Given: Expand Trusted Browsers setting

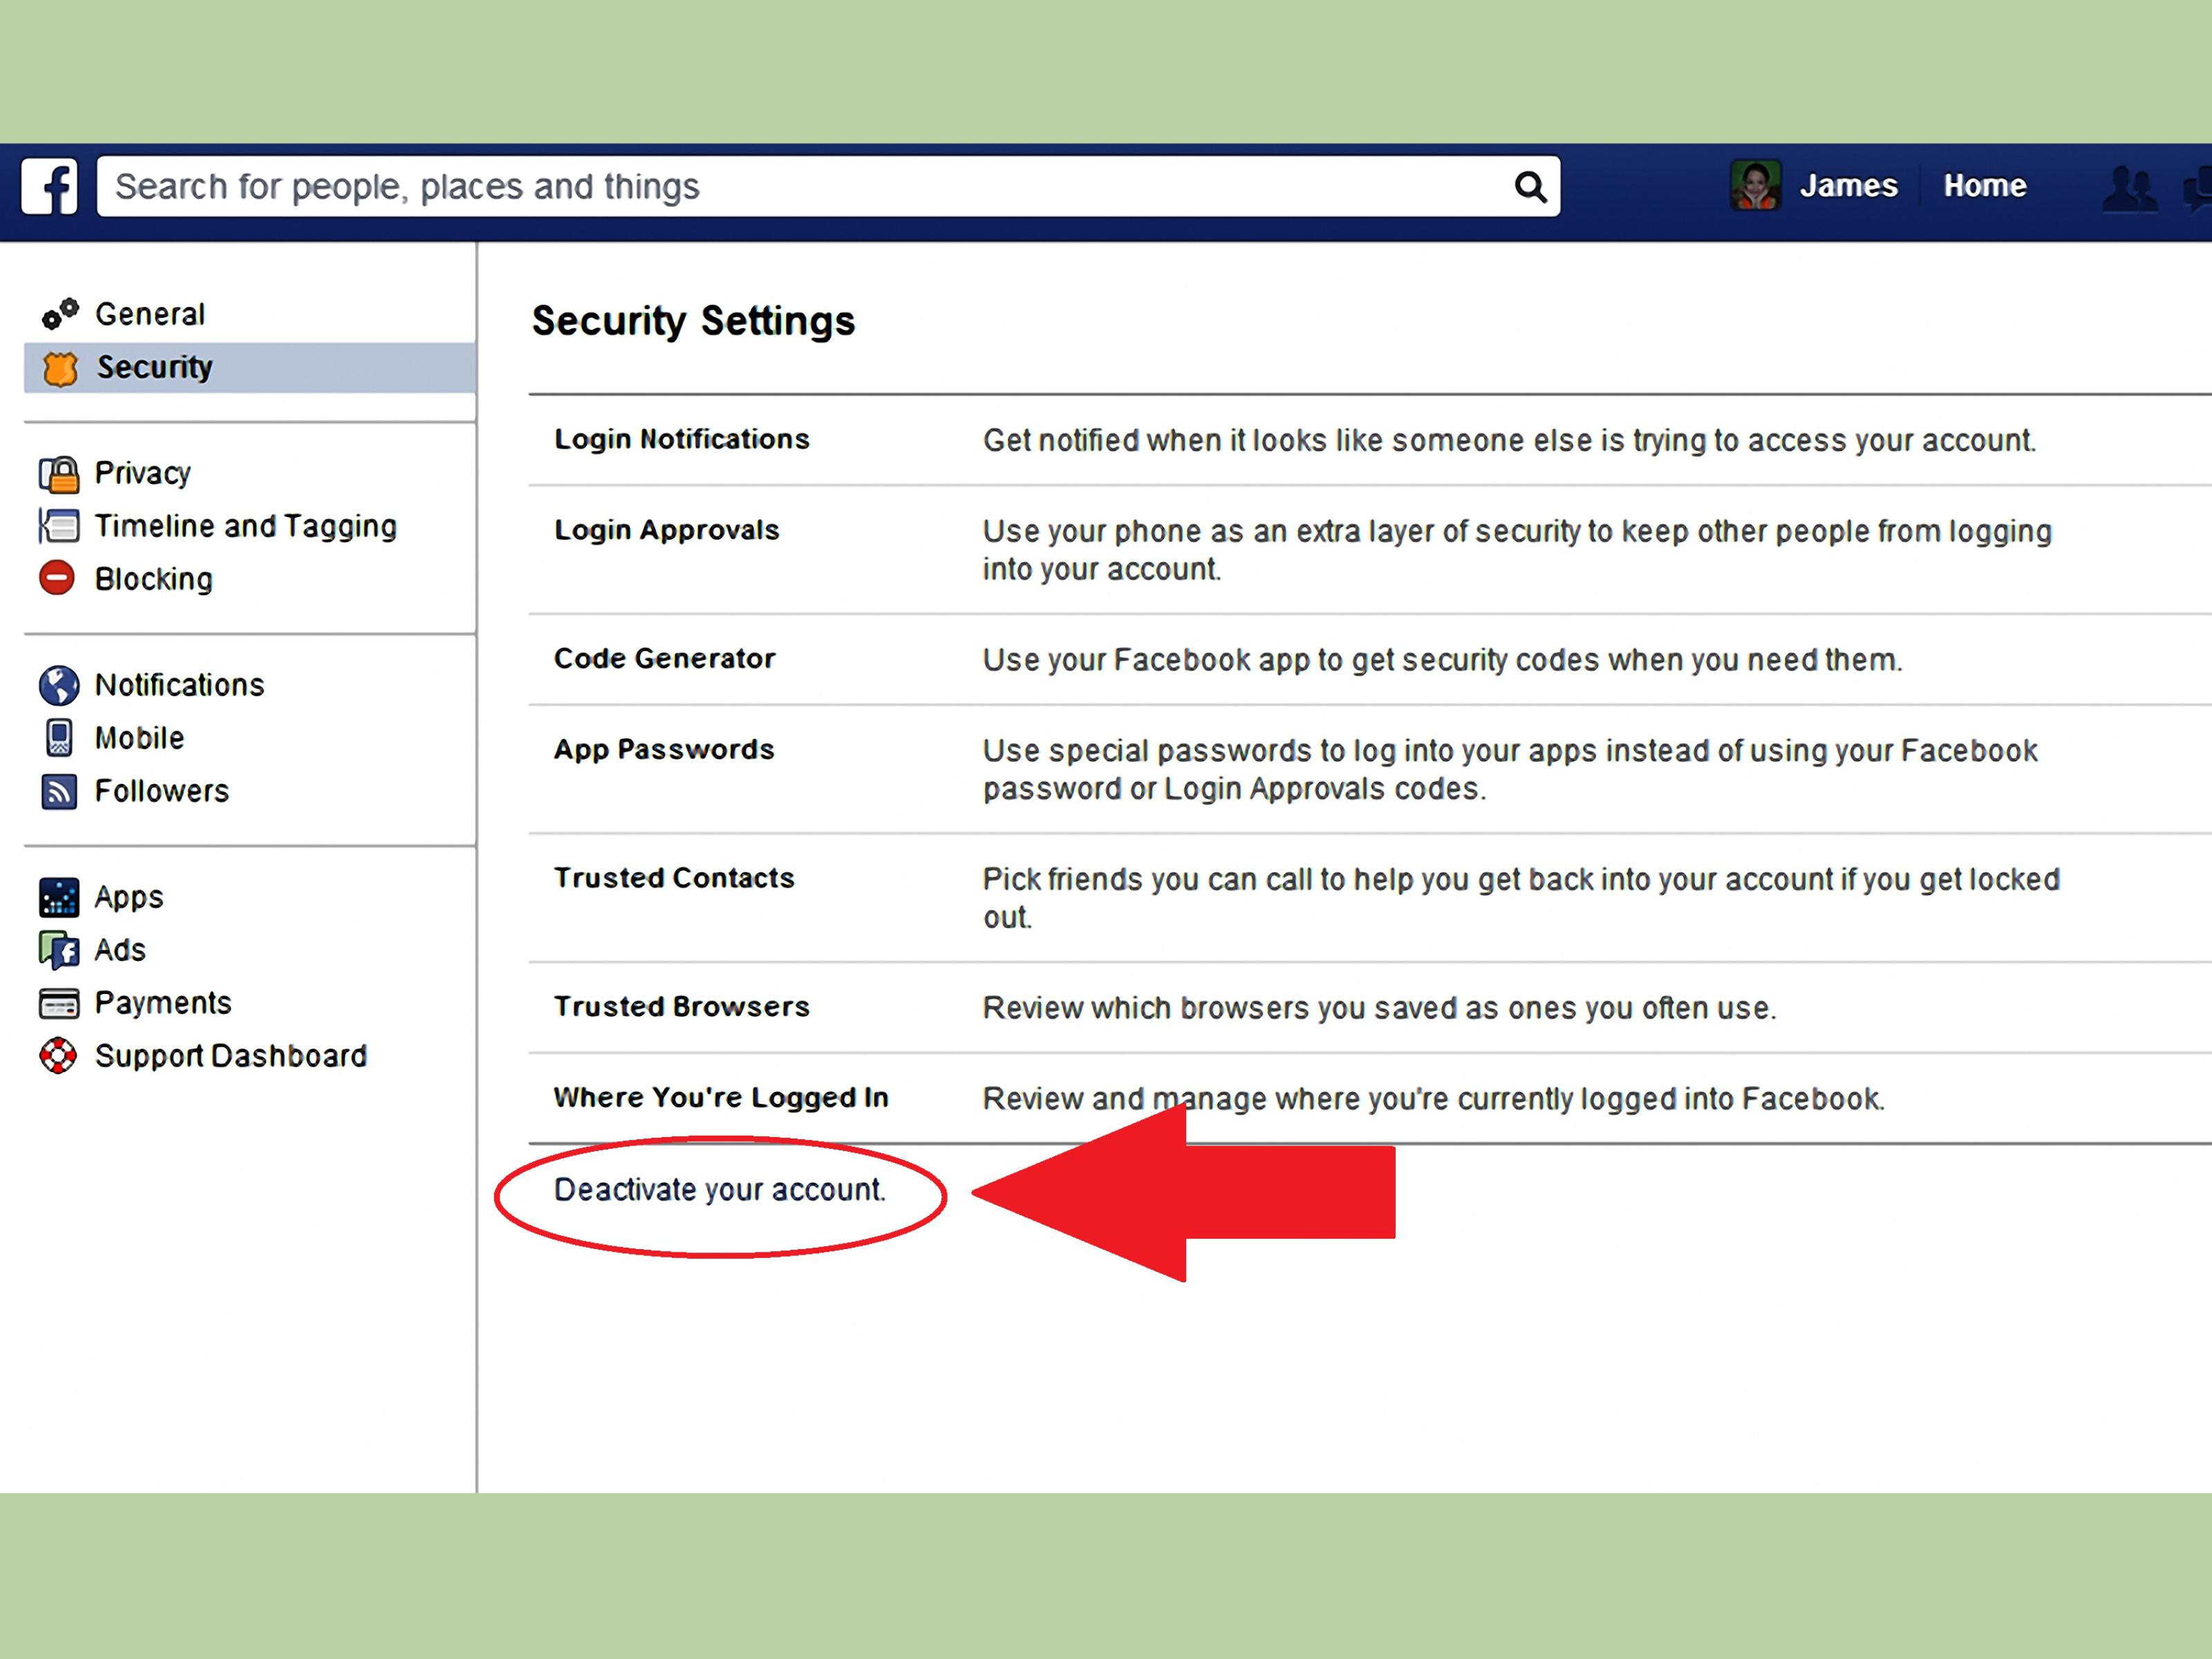Looking at the screenshot, I should (x=1370, y=1007).
